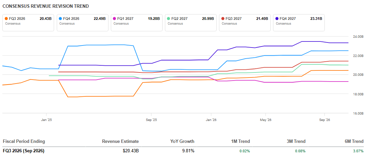Click the orange dot beside FQ3 2026

click(x=6, y=19)
